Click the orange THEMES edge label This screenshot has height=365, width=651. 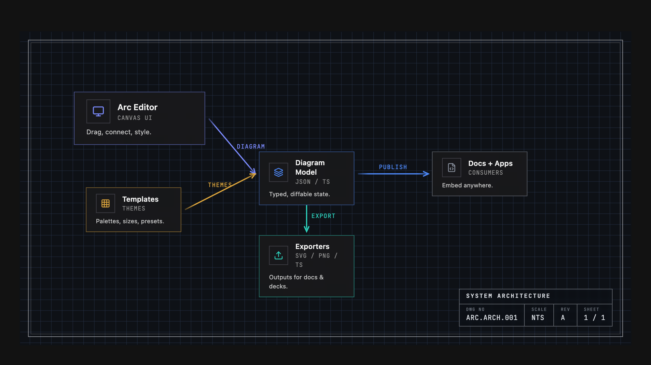coord(220,185)
